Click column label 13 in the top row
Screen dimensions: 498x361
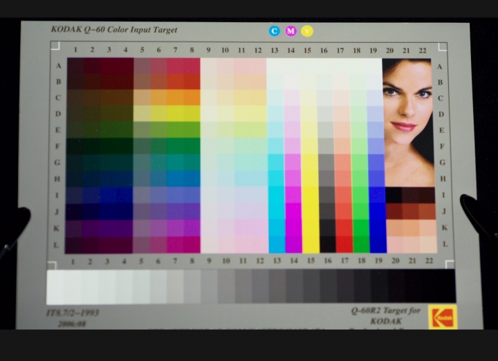click(275, 50)
